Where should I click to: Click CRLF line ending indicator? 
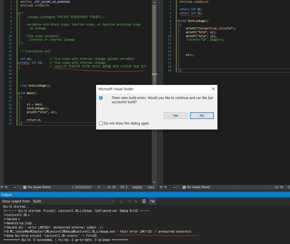pos(151,187)
